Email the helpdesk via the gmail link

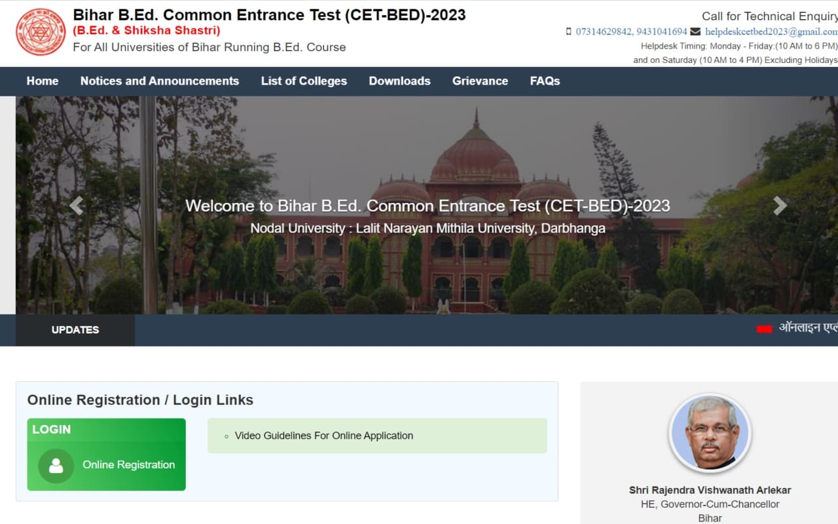(x=768, y=31)
